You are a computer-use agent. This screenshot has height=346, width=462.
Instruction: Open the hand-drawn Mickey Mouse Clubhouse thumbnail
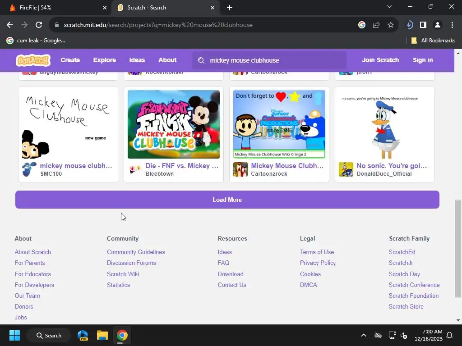point(68,124)
